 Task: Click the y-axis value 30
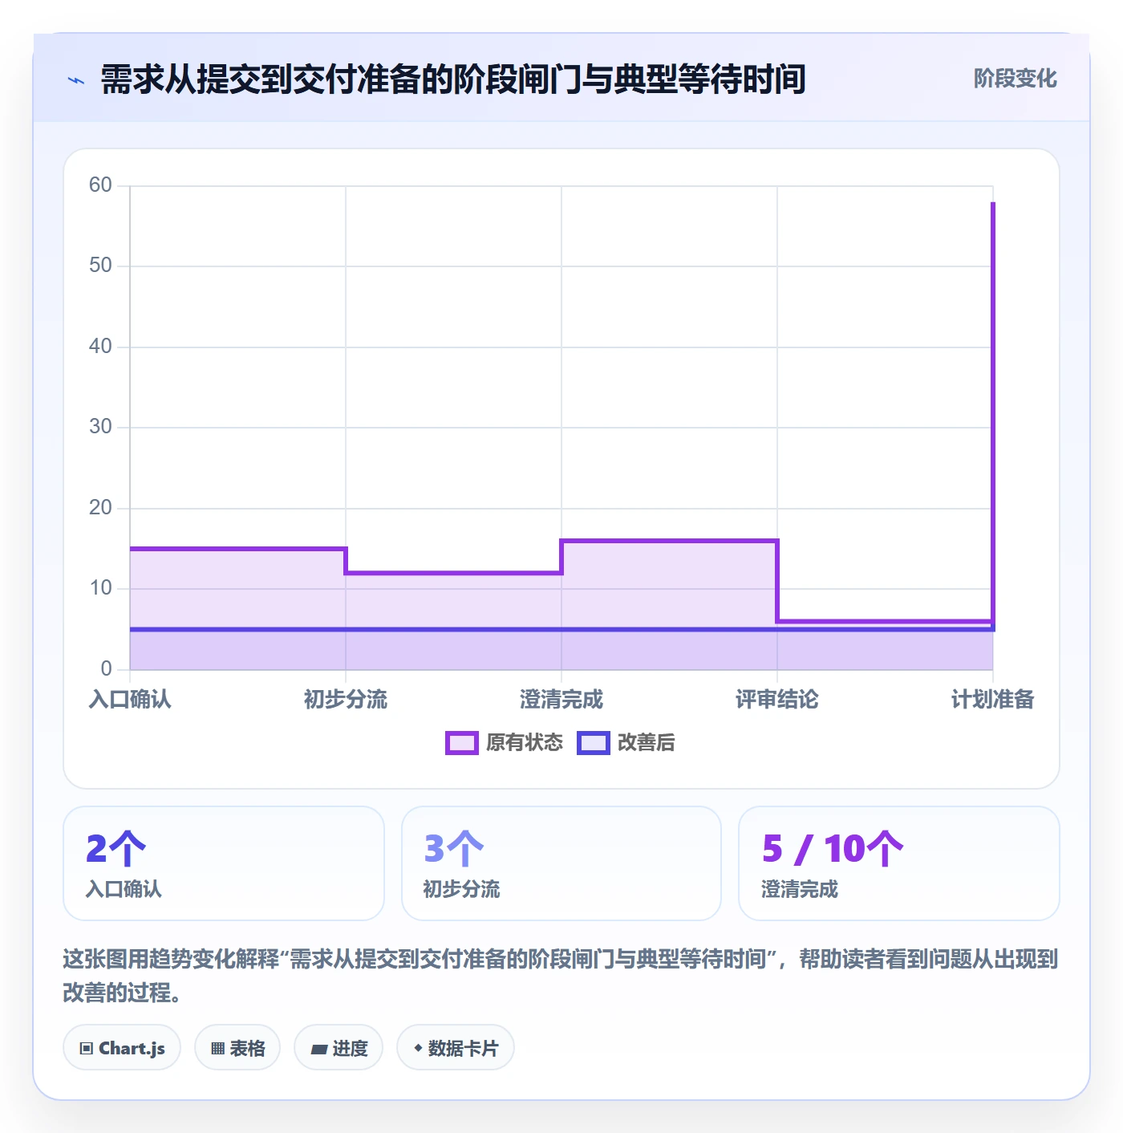point(100,427)
